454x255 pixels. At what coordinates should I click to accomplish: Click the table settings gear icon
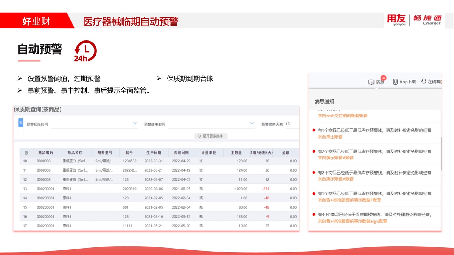[x=26, y=153]
